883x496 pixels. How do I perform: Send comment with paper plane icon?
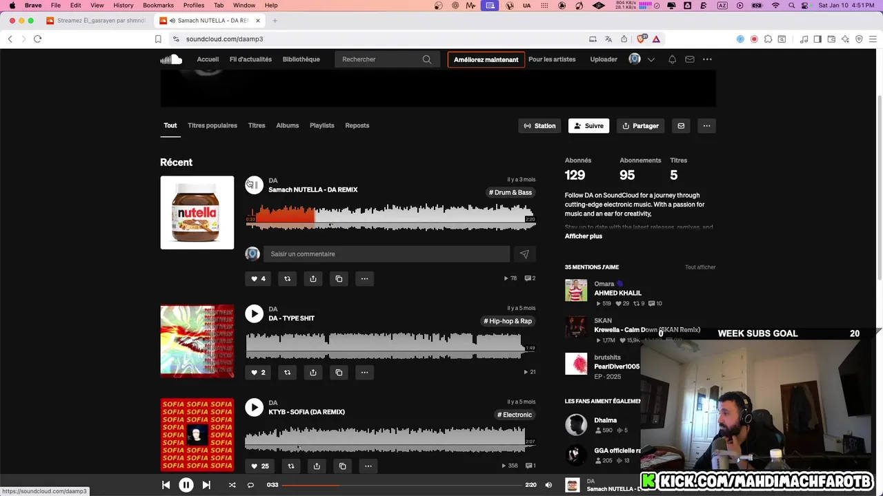(x=524, y=254)
